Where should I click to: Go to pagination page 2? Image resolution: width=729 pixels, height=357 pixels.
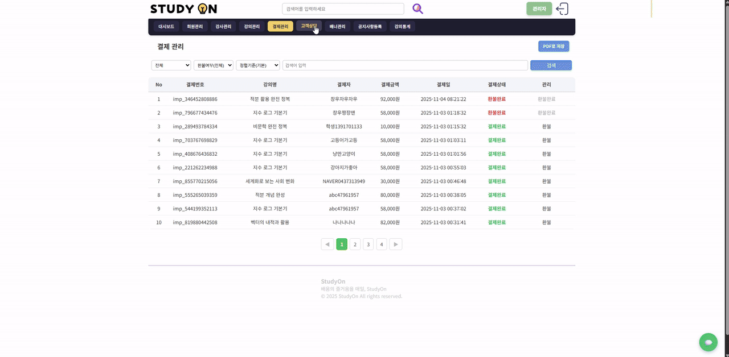tap(355, 244)
